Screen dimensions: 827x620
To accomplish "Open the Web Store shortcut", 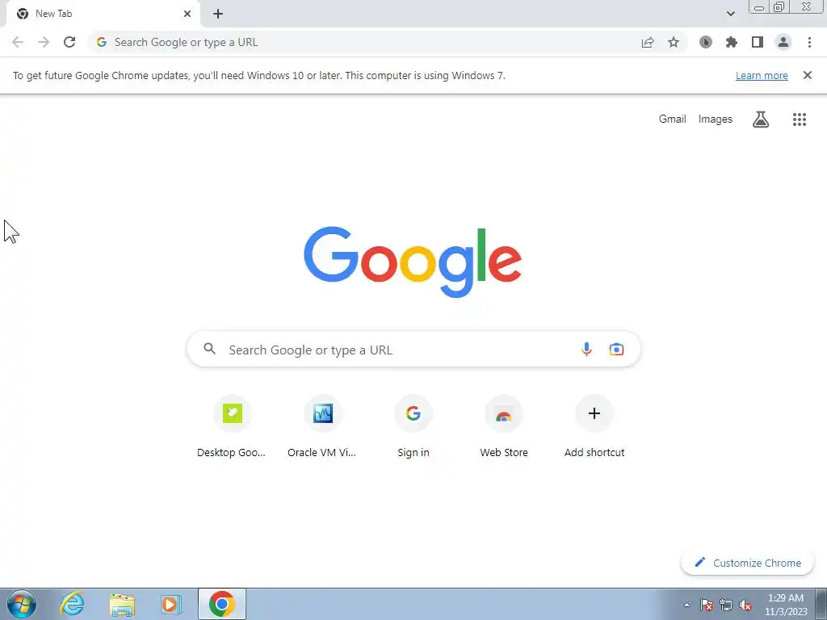I will tap(504, 427).
